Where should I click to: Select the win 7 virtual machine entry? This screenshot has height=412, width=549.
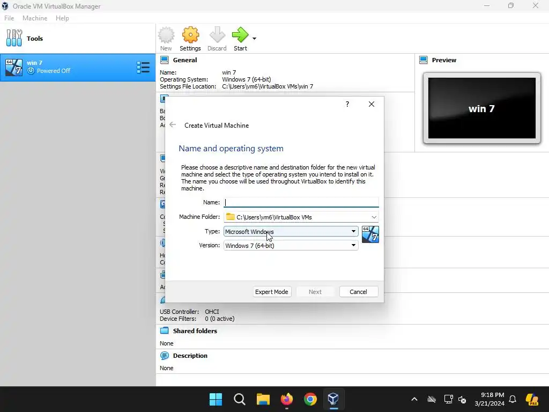(78, 67)
